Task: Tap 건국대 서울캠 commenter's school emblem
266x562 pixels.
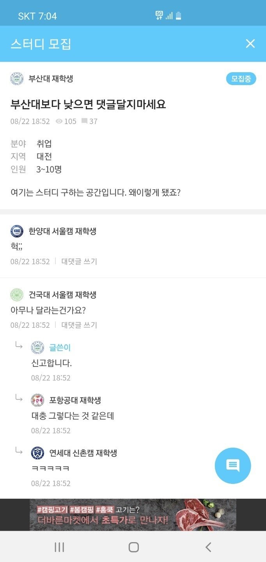Action: point(17,295)
